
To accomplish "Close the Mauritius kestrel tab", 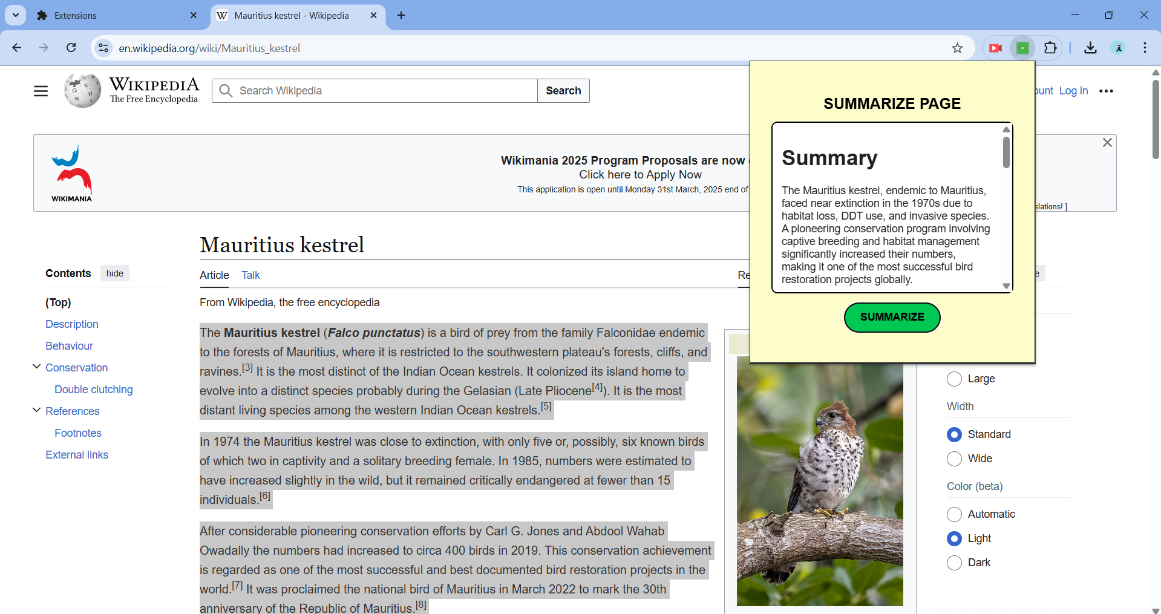I will (x=373, y=15).
